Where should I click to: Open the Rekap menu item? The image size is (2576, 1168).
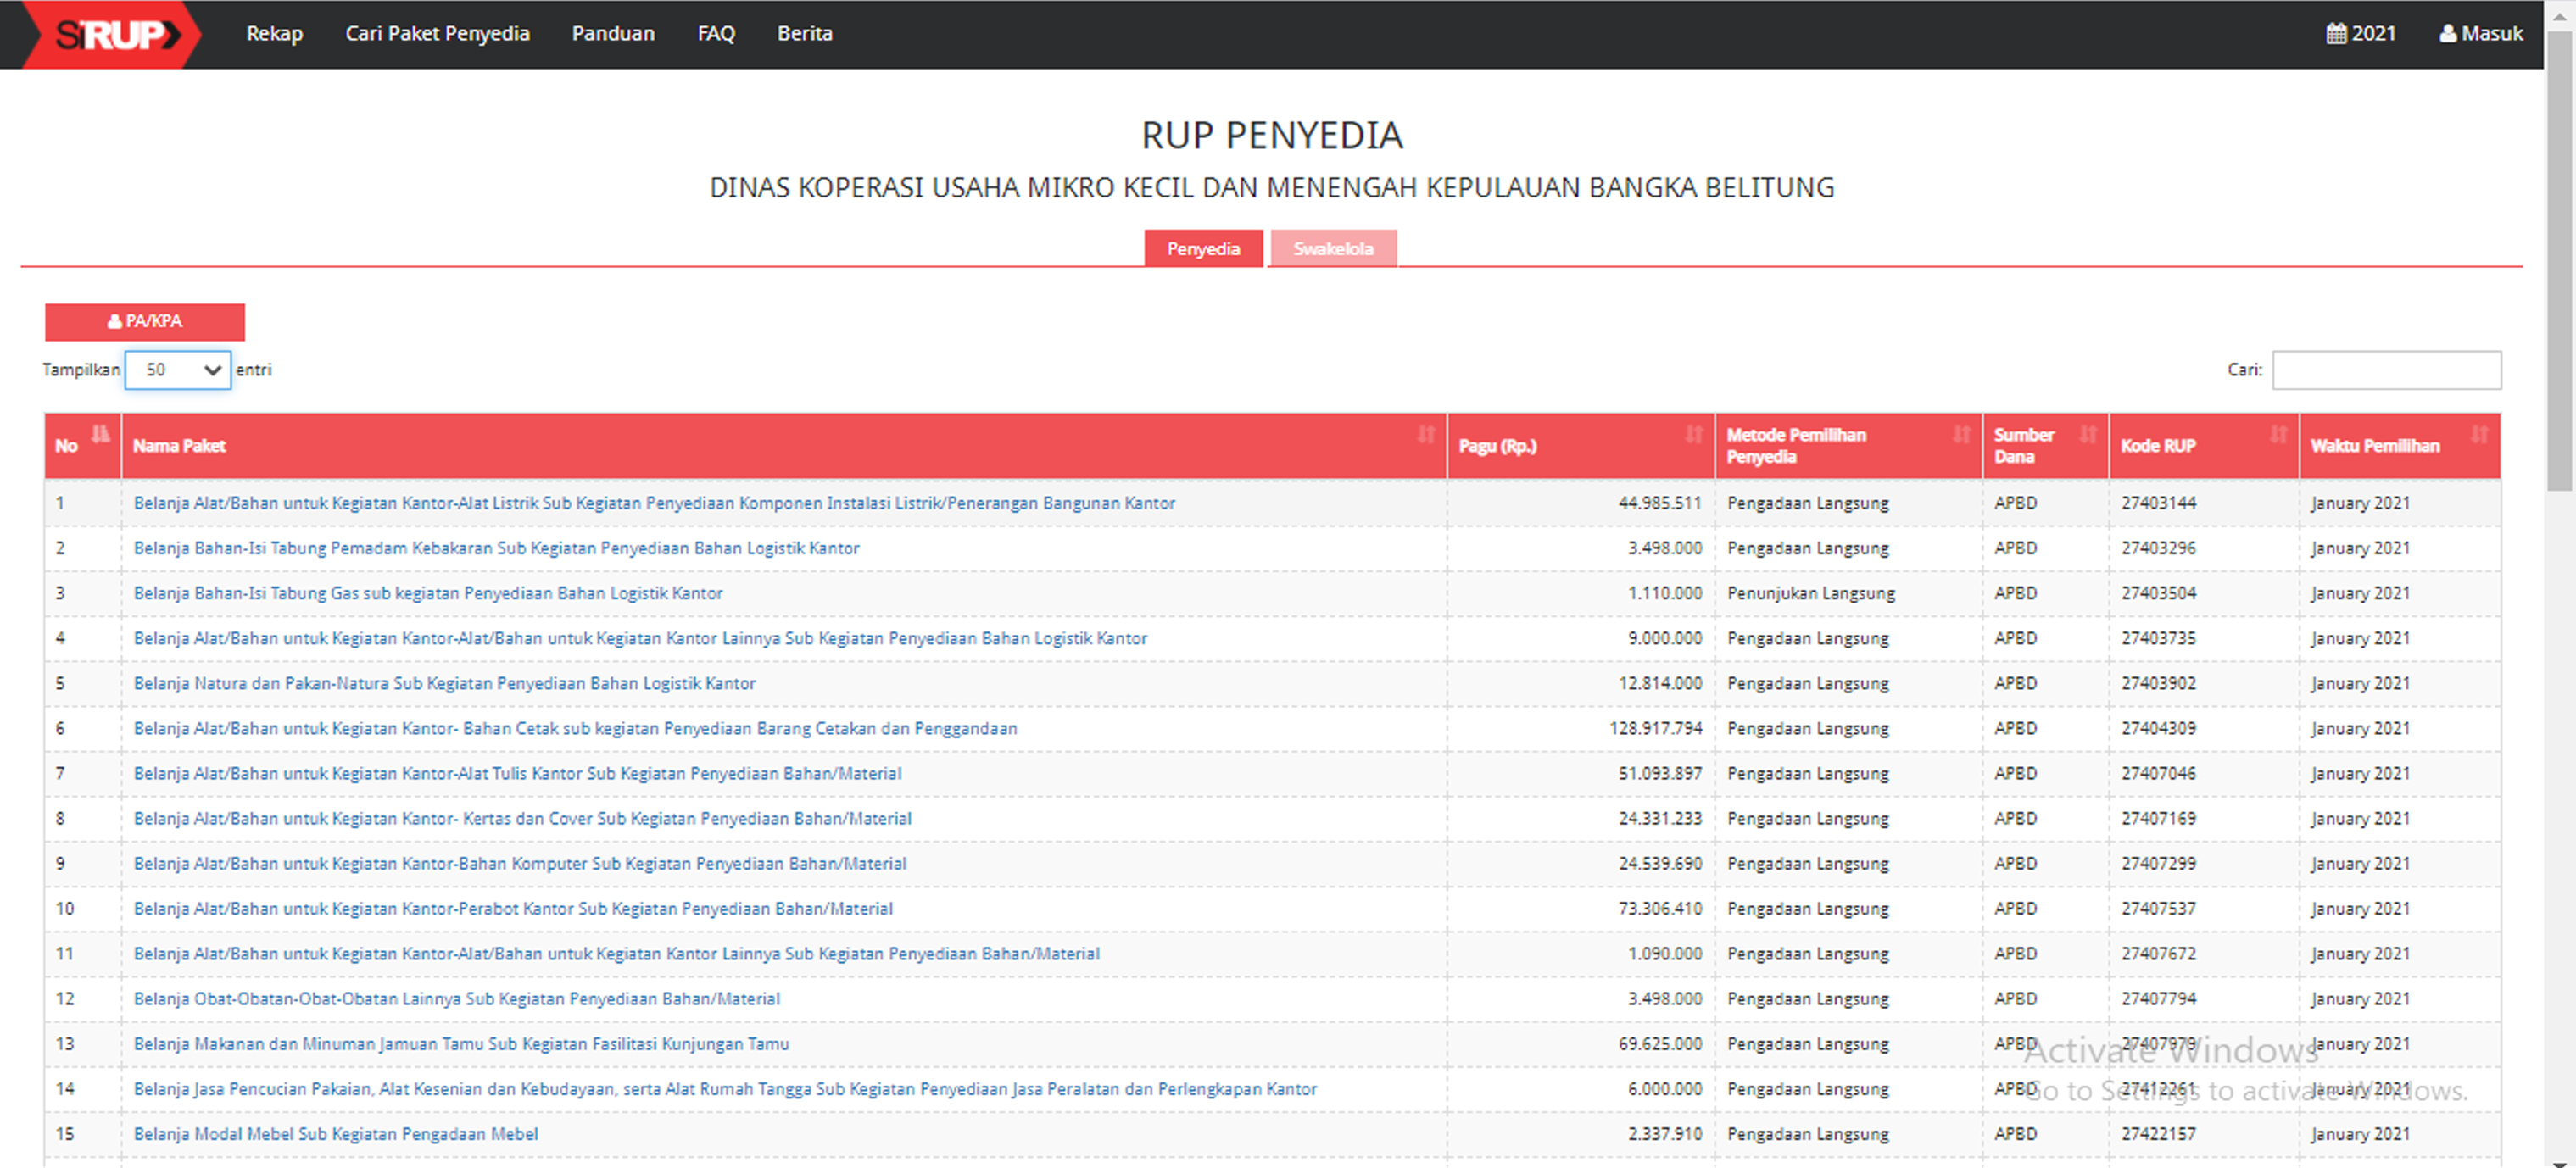(274, 34)
